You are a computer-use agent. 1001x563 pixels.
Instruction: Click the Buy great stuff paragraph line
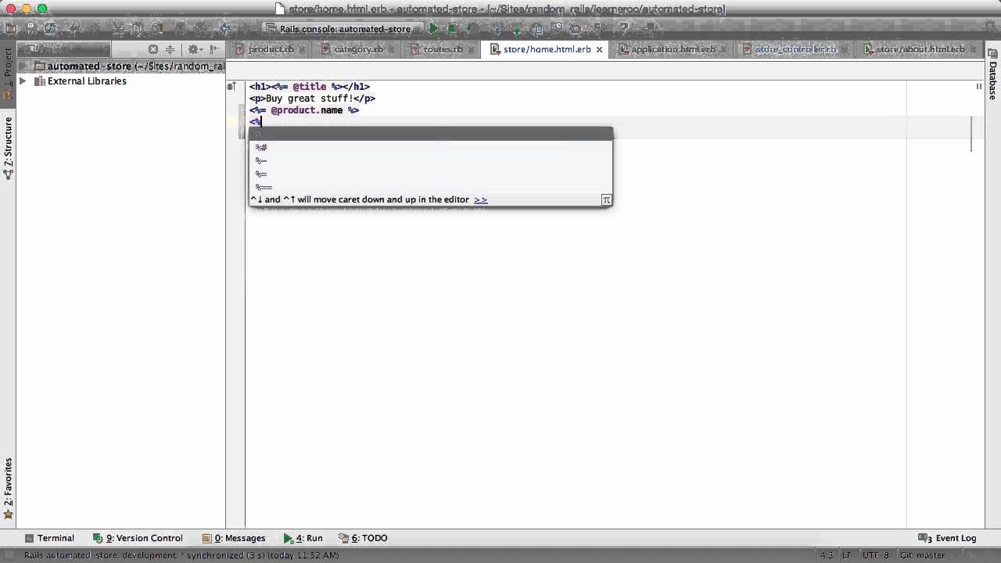[x=312, y=99]
